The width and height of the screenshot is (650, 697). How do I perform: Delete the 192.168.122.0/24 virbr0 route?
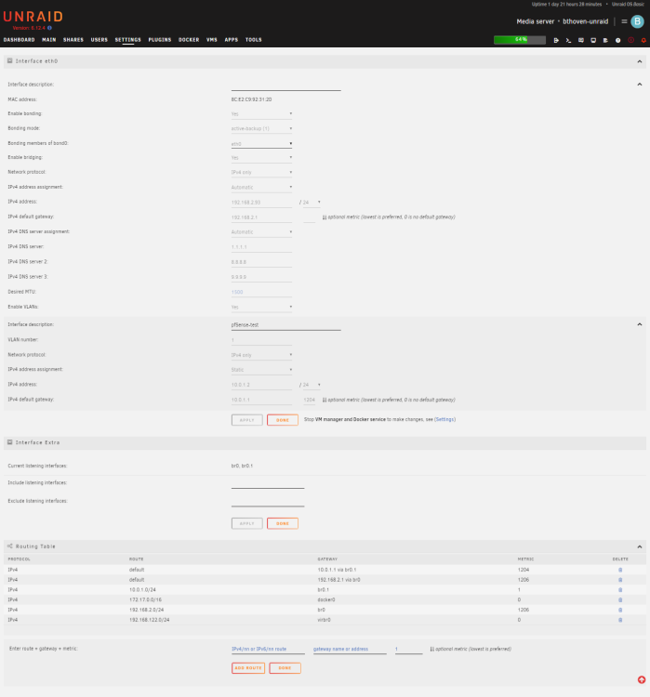click(620, 620)
